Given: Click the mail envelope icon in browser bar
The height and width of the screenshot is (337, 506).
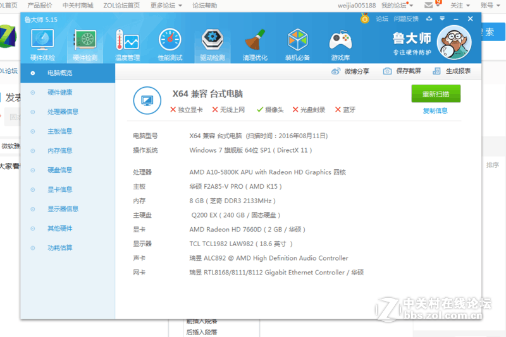Looking at the screenshot, I should click(x=429, y=5).
